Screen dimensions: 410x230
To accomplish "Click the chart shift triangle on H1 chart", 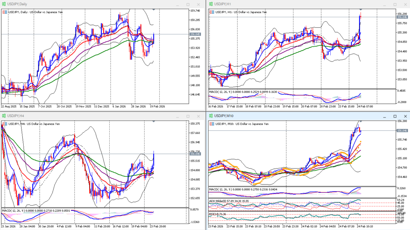I will pyautogui.click(x=361, y=9).
